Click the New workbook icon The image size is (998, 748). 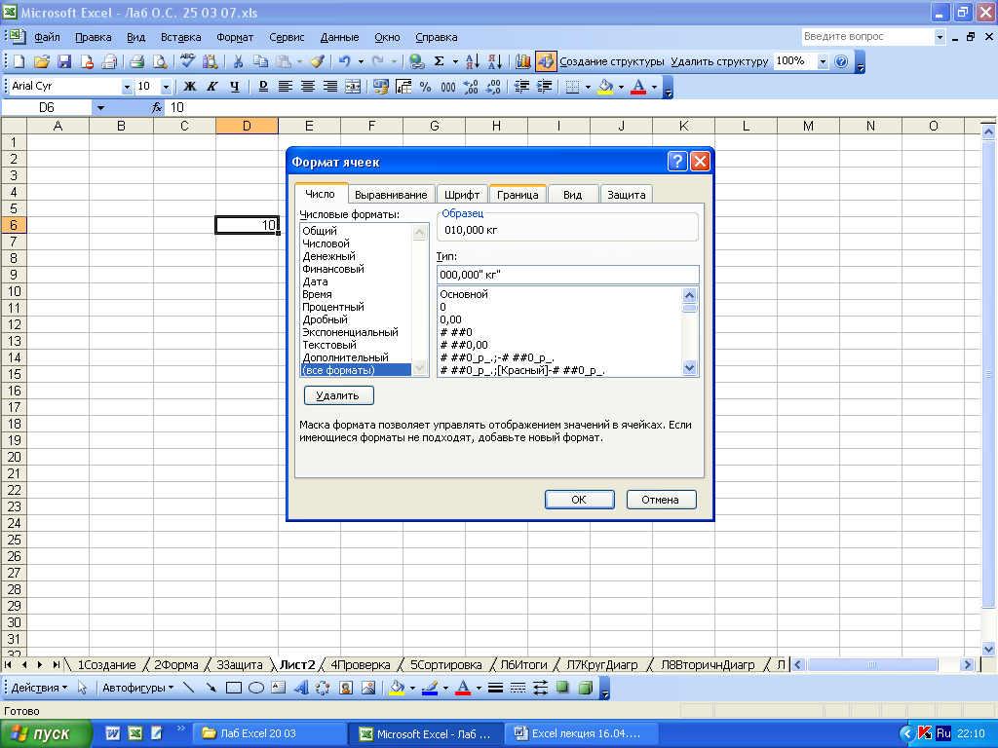click(x=19, y=61)
